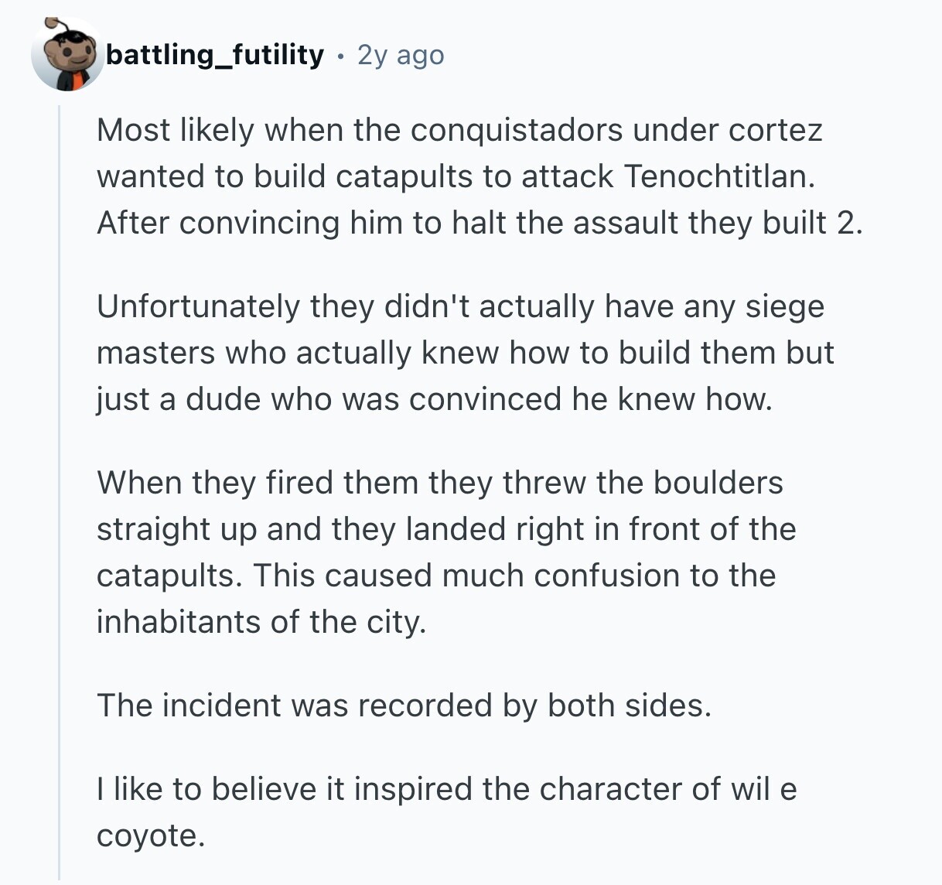942x885 pixels.
Task: Click the word "boulders" in the third paragraph
Action: pyautogui.click(x=718, y=483)
